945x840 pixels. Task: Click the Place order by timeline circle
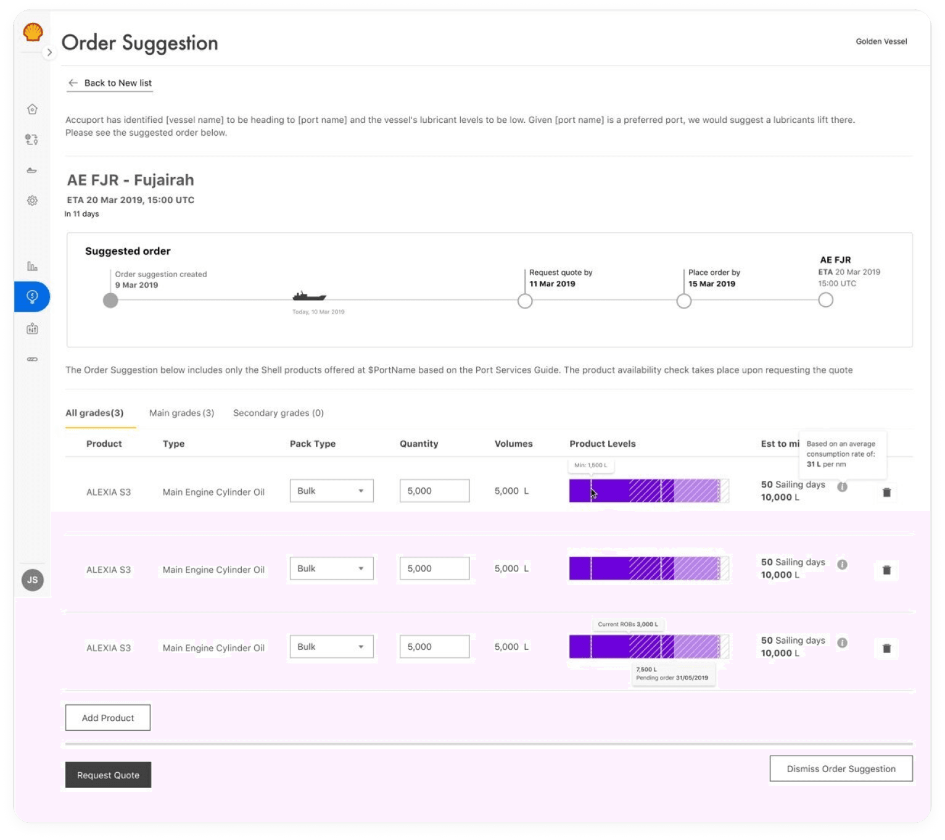[x=684, y=301]
